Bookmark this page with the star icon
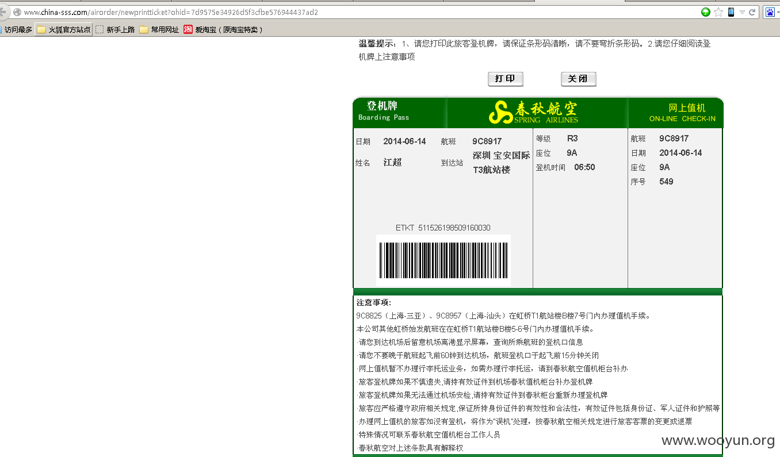Image resolution: width=780 pixels, height=457 pixels. (718, 12)
